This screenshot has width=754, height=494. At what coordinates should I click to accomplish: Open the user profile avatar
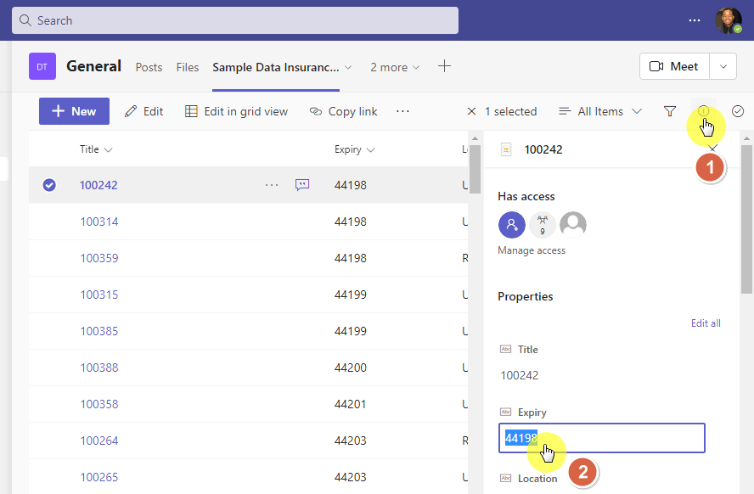(x=728, y=20)
